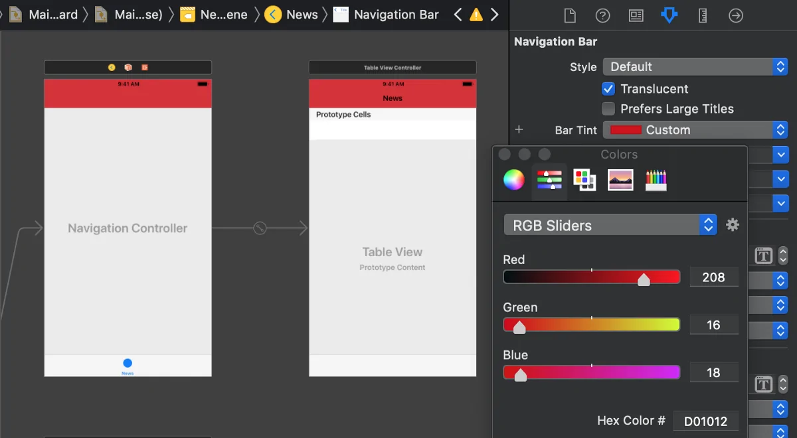Viewport: 797px width, 438px height.
Task: Switch to the Size inspector
Action: coord(703,15)
